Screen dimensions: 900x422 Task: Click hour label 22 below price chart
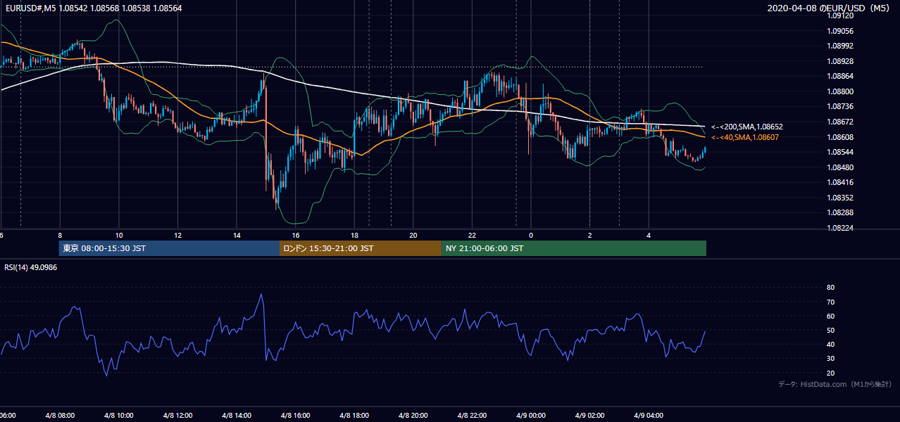(472, 236)
